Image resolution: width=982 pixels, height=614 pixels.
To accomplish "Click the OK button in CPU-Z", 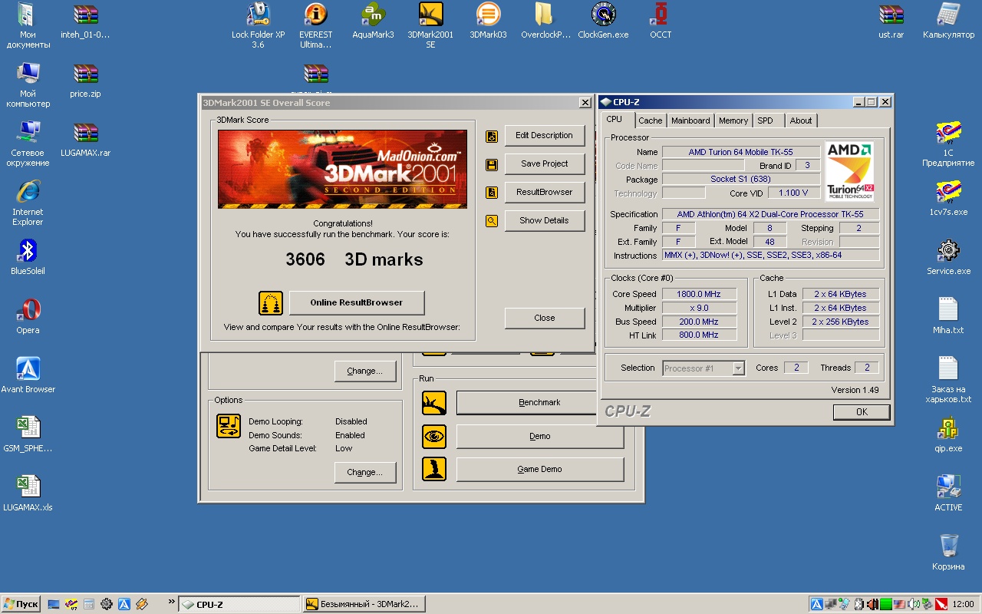I will coord(862,412).
